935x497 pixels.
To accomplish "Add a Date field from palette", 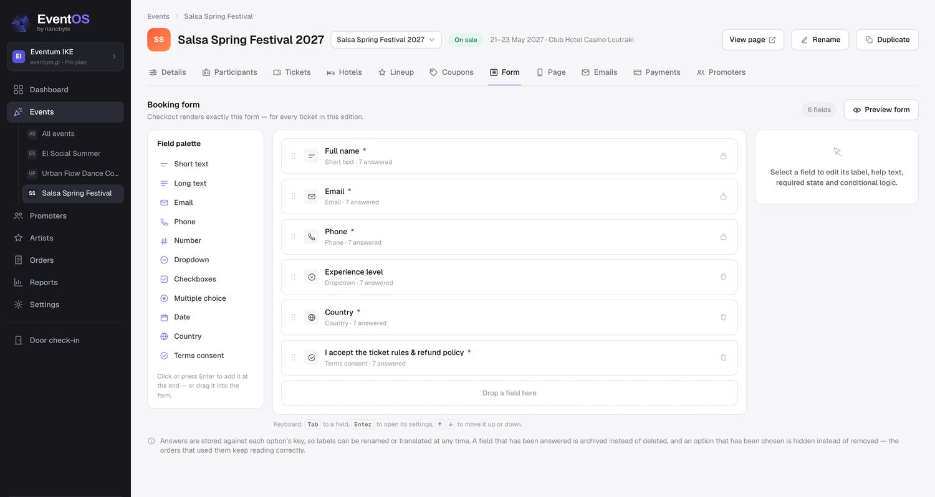I will [206, 318].
